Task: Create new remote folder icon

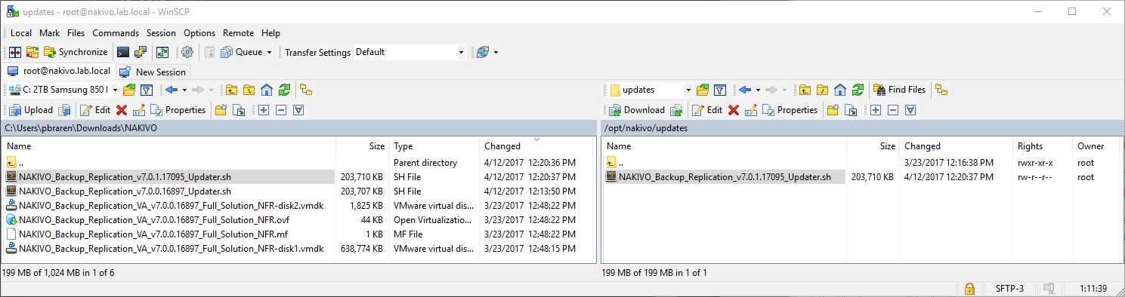Action: point(833,110)
